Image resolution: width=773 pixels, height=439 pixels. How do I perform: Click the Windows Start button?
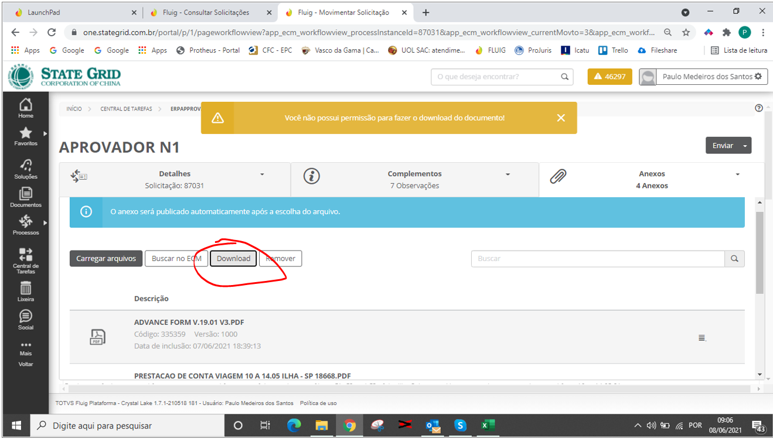pyautogui.click(x=16, y=426)
